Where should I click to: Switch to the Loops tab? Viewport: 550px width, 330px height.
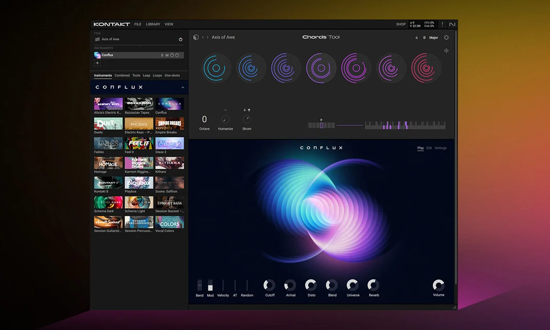click(157, 76)
